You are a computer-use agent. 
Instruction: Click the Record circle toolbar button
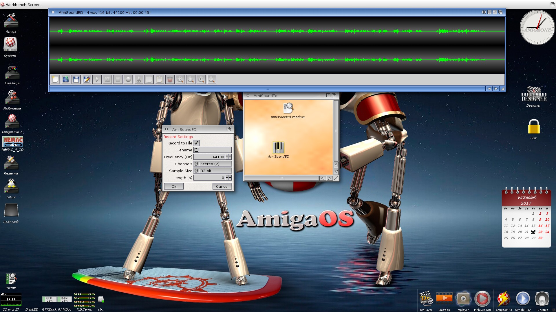[128, 79]
